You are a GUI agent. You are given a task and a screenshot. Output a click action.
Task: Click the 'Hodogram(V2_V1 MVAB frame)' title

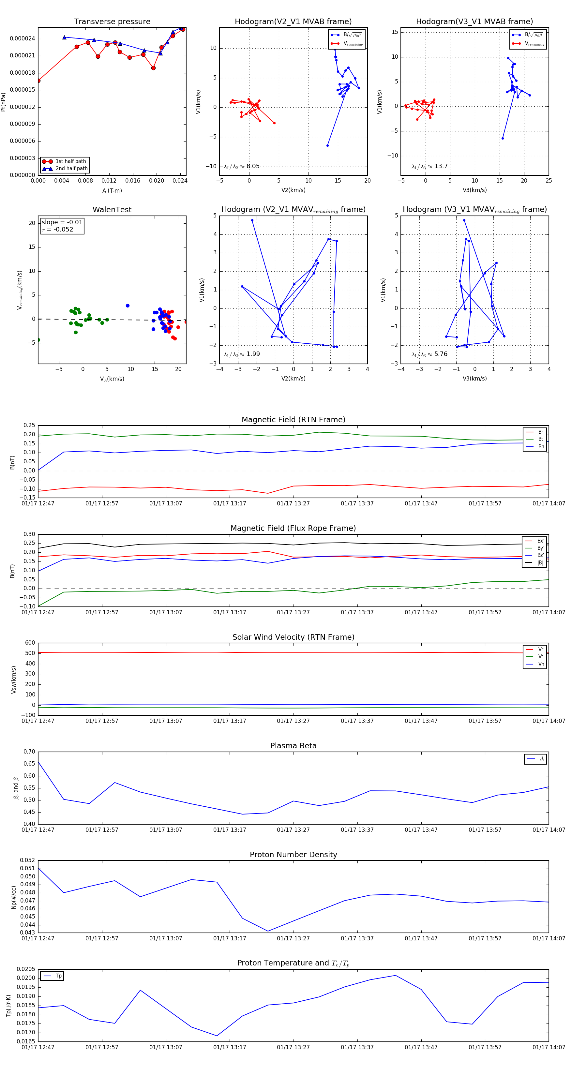pos(293,22)
